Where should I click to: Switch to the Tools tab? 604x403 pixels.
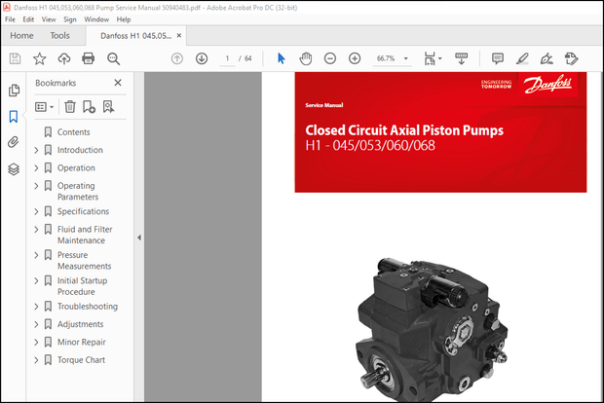(x=59, y=36)
